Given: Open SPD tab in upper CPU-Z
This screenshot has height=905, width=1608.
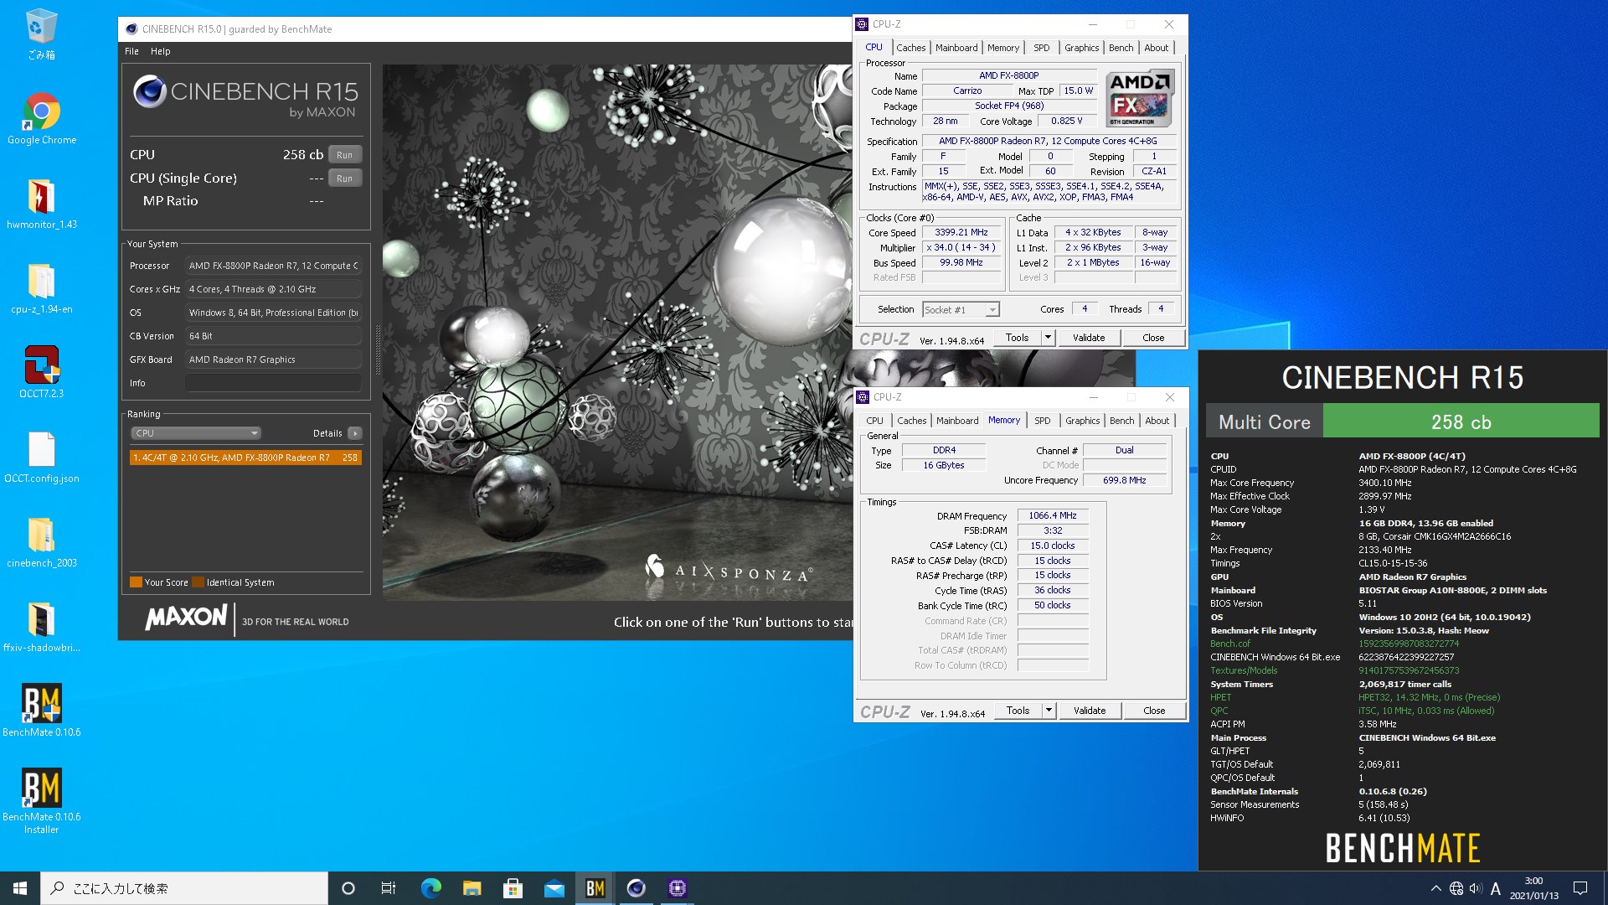Looking at the screenshot, I should point(1041,48).
